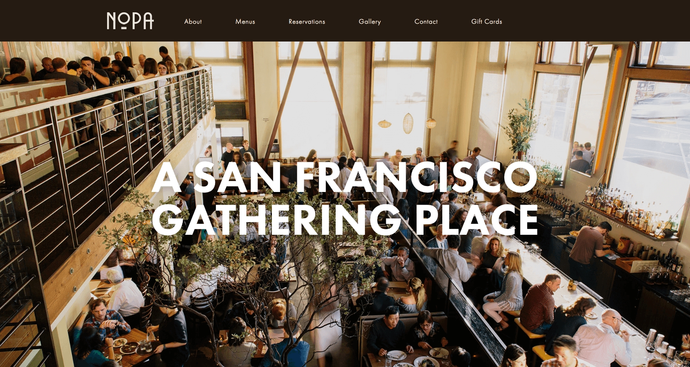The width and height of the screenshot is (690, 367).
Task: Click the NOPA logo in the header
Action: point(130,21)
